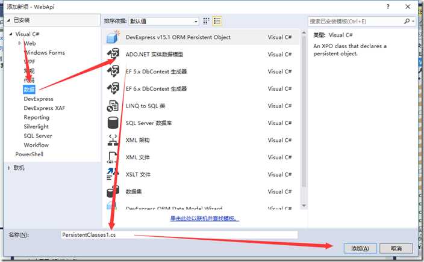Select the SQL Server 数据库 row text
The width and height of the screenshot is (424, 262).
tap(148, 123)
